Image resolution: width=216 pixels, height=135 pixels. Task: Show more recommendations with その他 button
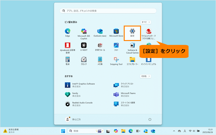click(145, 76)
